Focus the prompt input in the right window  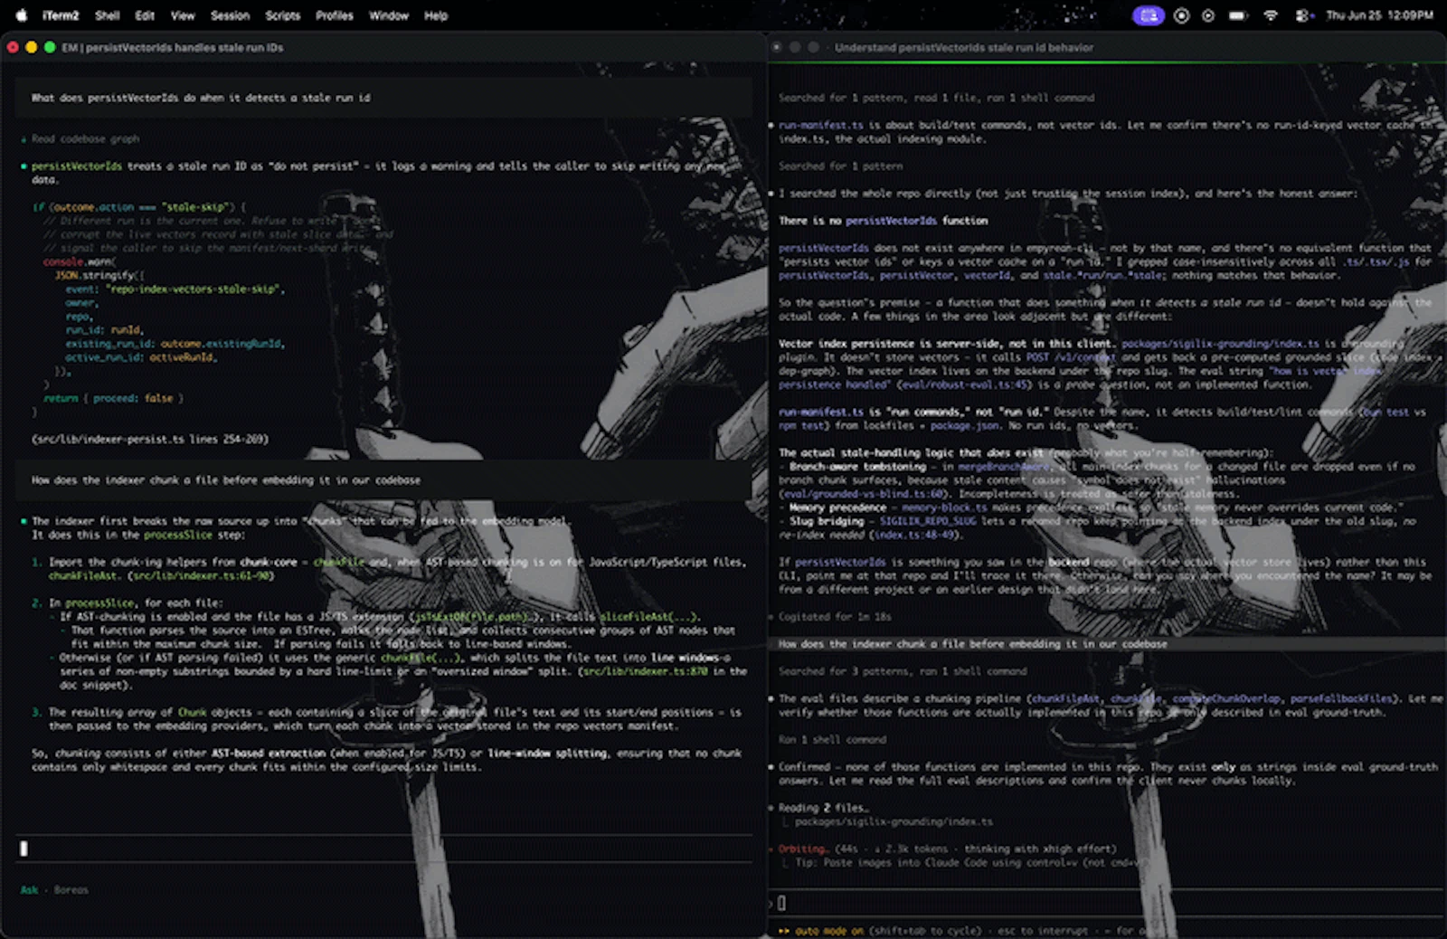(x=1107, y=903)
